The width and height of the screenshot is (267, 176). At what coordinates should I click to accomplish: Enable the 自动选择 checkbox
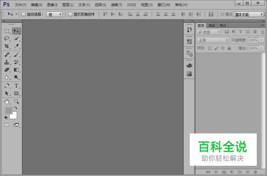(x=23, y=14)
